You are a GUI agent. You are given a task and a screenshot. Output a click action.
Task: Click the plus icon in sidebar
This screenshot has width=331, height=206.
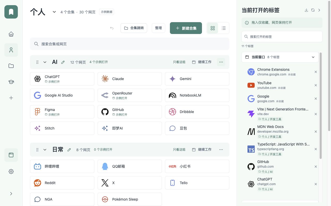click(x=11, y=98)
